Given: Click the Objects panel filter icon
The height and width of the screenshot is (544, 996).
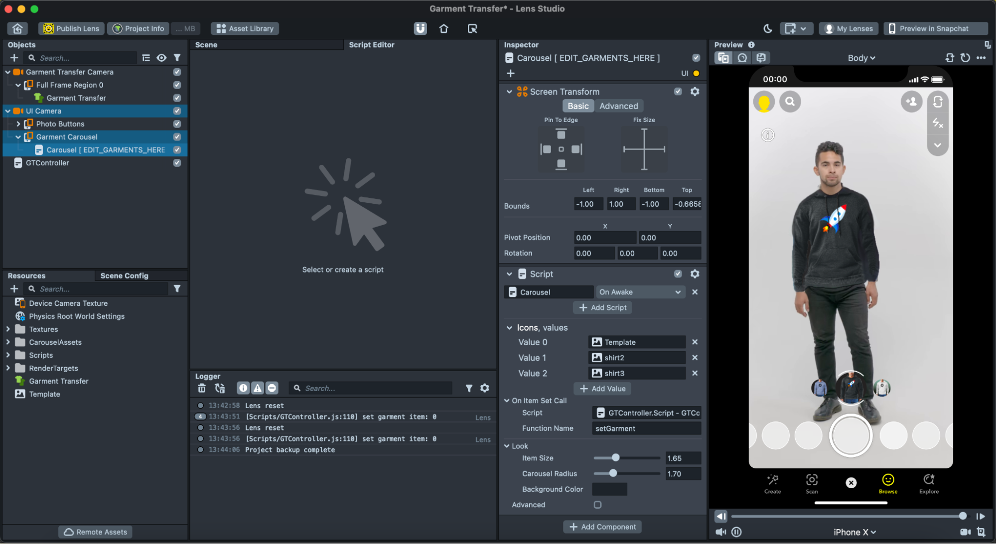Looking at the screenshot, I should pyautogui.click(x=177, y=58).
